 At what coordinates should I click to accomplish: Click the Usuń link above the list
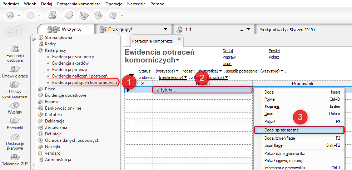(x=227, y=64)
